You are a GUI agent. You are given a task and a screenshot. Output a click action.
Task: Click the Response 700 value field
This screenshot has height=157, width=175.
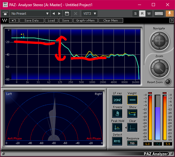click(132, 143)
